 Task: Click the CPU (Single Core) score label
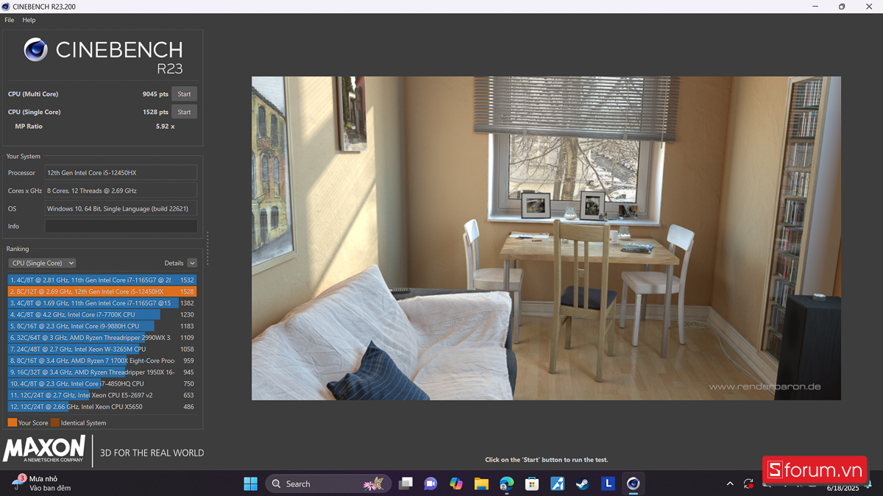[x=35, y=112]
